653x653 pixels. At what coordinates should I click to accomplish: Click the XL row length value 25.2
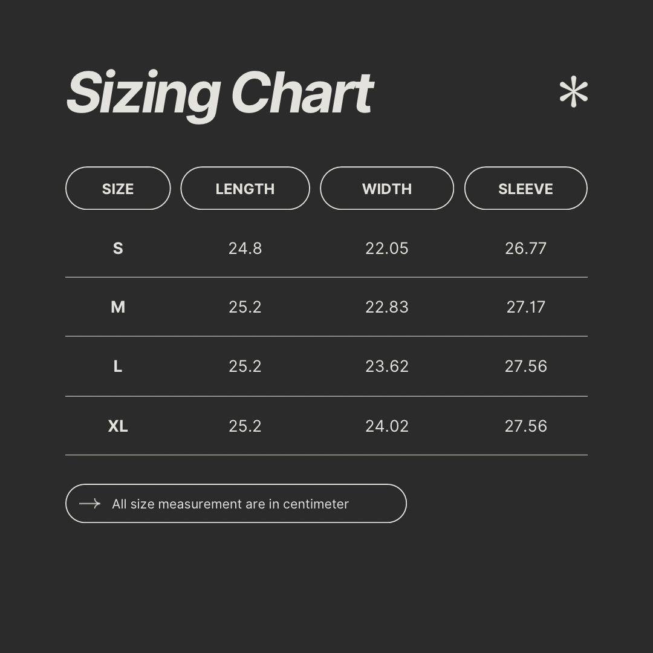tap(245, 426)
